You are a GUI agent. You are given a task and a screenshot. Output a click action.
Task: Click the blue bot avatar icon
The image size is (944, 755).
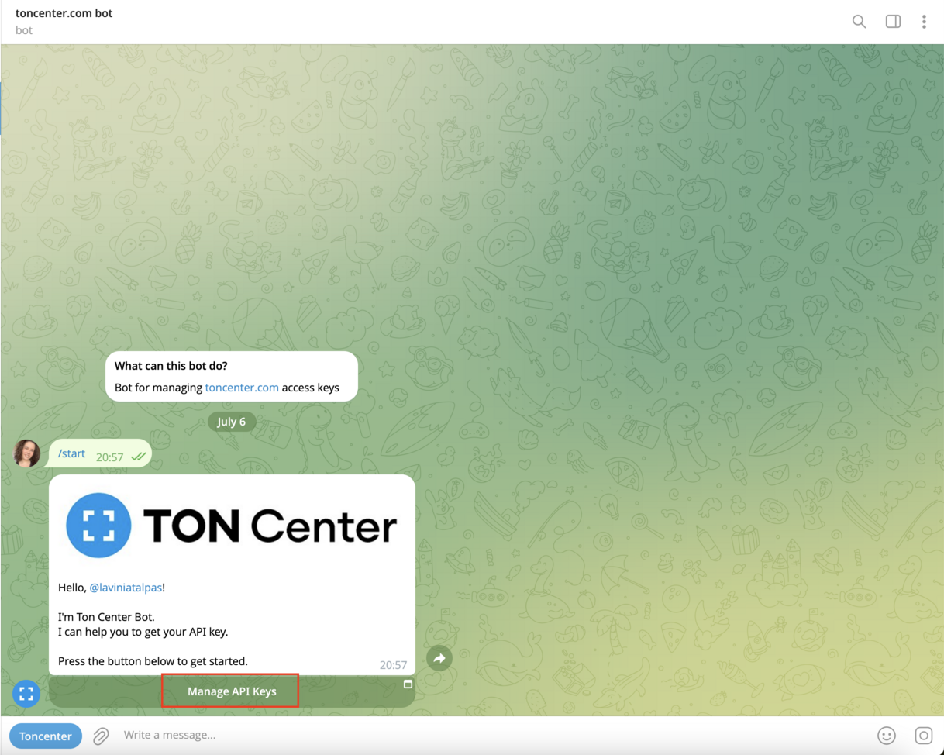coord(26,694)
